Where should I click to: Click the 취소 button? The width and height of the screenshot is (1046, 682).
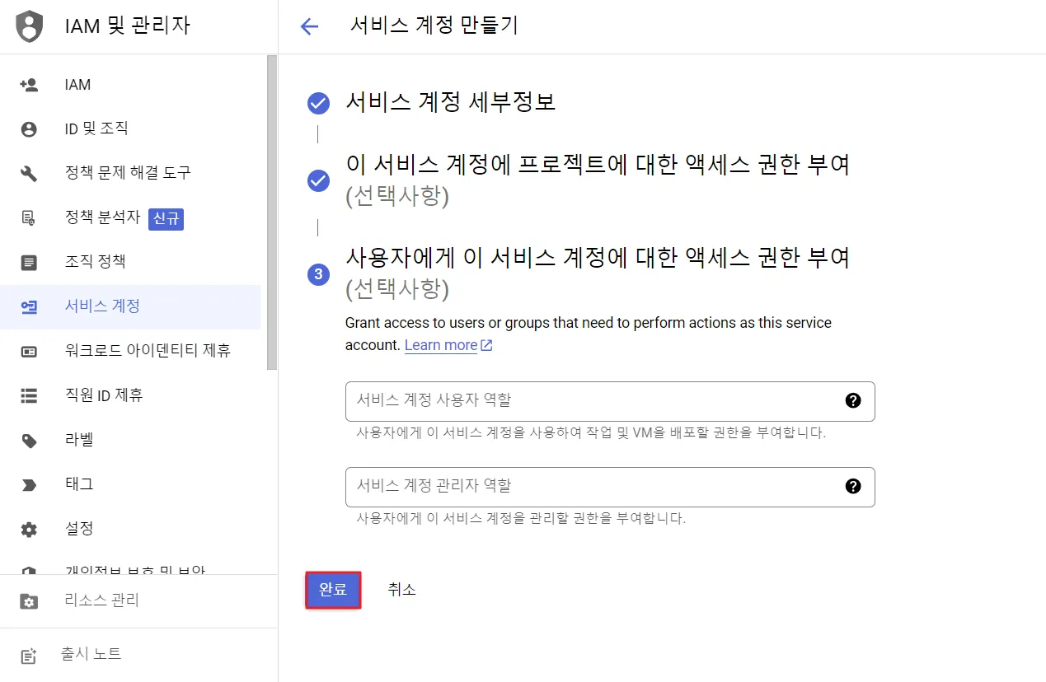click(402, 590)
